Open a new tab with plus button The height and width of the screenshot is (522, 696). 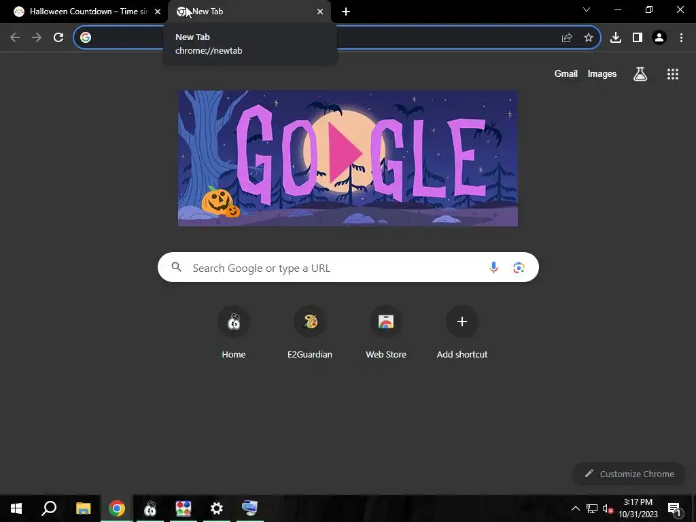[346, 12]
